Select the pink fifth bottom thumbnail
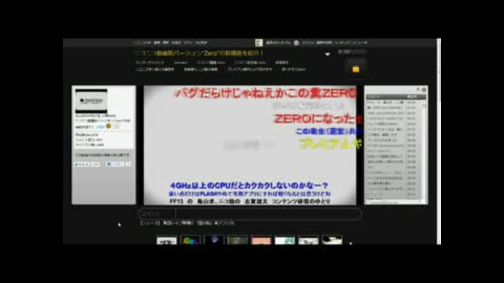The image size is (504, 283). point(261,240)
